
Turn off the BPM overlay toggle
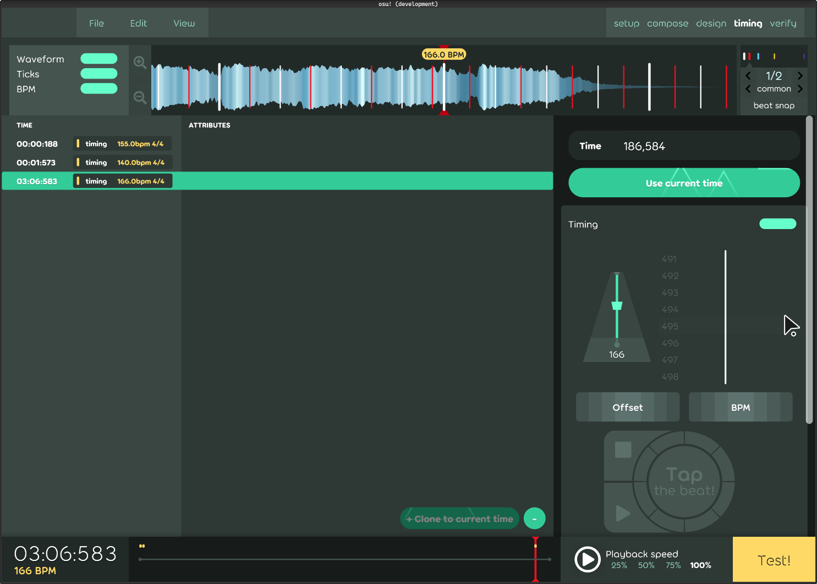98,88
